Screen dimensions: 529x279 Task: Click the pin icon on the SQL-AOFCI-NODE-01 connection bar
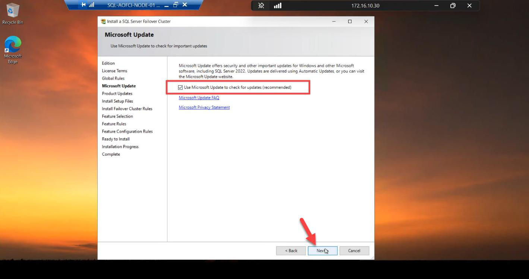[83, 5]
